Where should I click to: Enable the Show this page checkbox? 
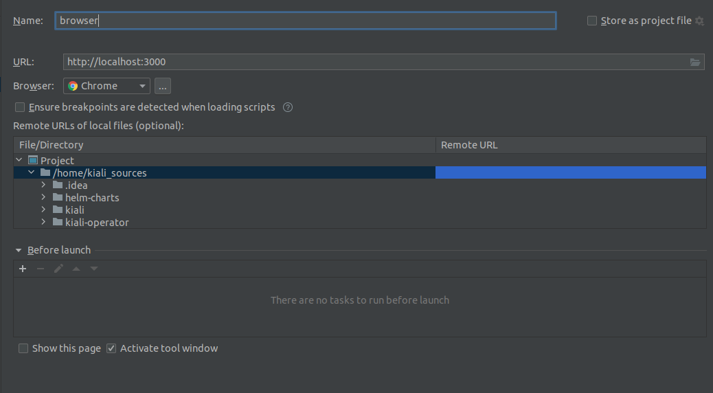click(24, 348)
